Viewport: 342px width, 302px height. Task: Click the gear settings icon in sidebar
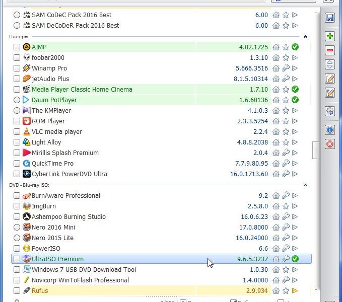click(330, 111)
